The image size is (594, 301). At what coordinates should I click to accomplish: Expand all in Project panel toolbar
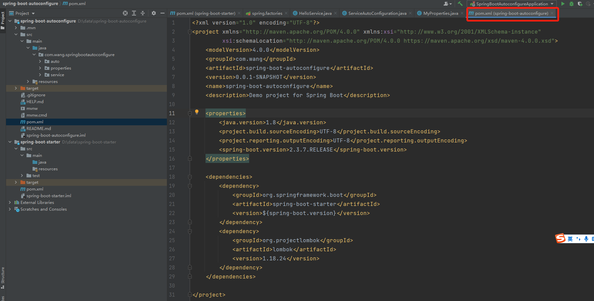coord(134,13)
